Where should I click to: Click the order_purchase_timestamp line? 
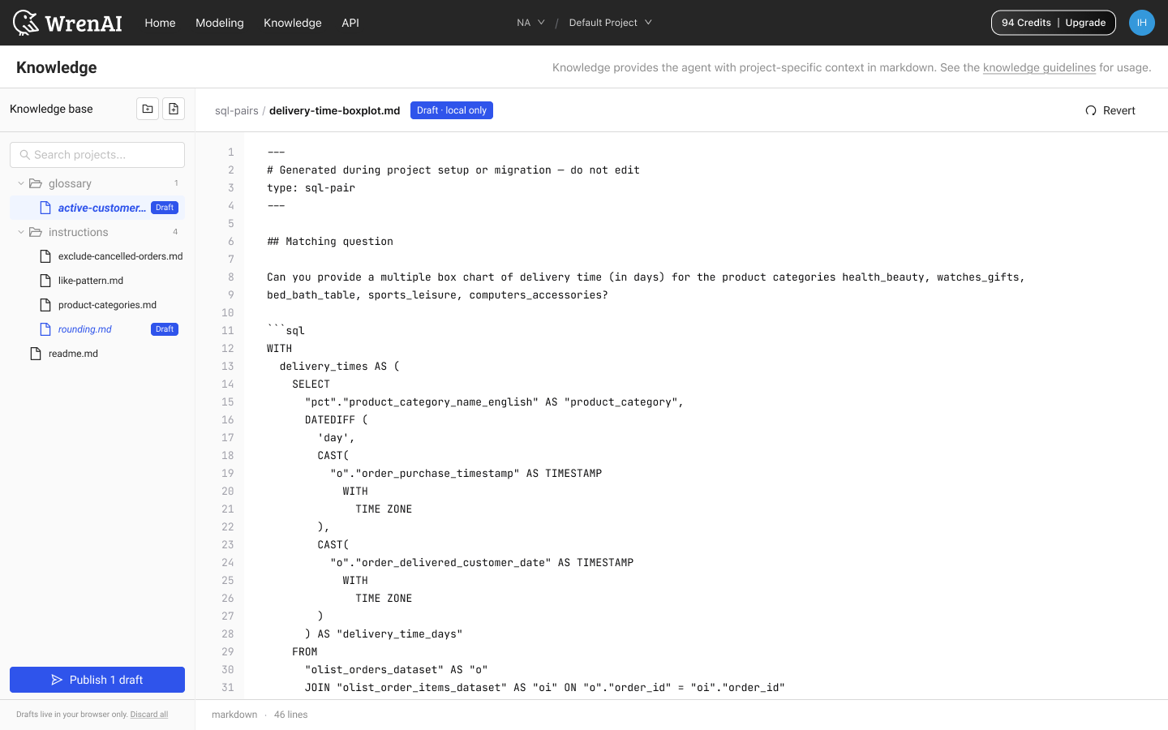click(x=466, y=474)
